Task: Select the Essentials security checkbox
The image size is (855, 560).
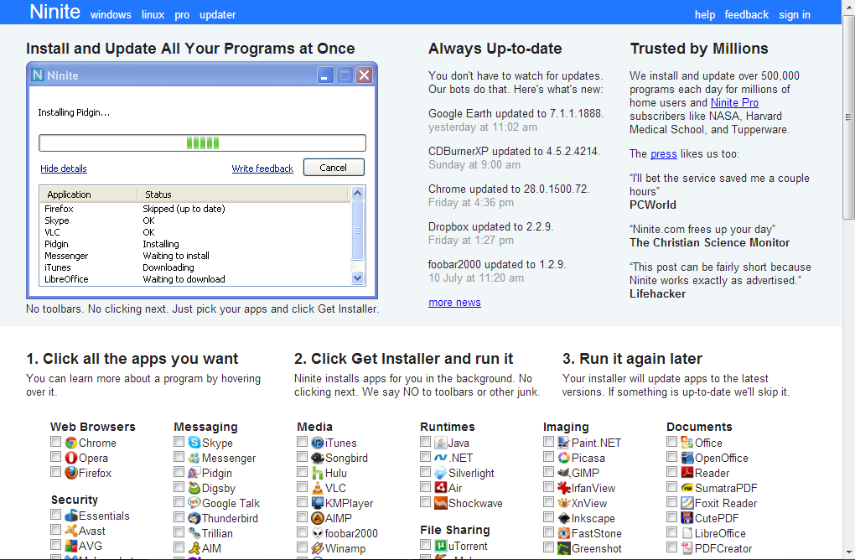Action: coord(55,514)
